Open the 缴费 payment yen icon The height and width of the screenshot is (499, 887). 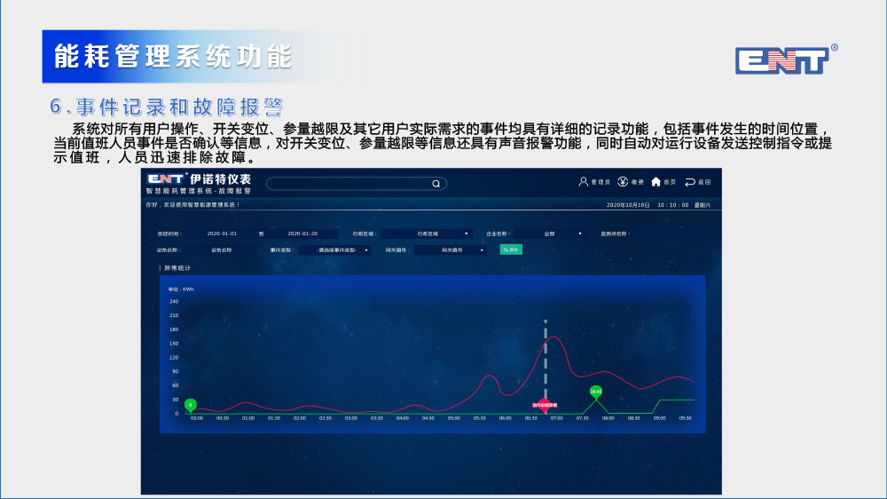click(x=623, y=182)
